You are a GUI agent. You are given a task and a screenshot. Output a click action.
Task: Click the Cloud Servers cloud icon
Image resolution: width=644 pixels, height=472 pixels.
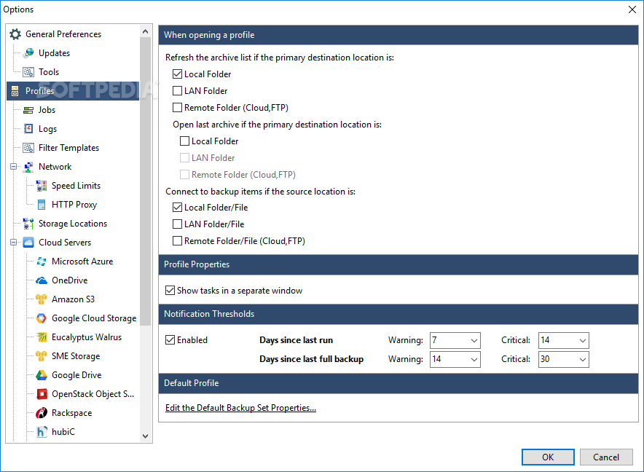28,243
